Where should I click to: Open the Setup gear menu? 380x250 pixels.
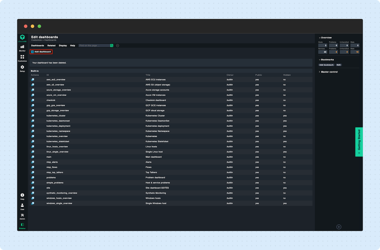coord(22,68)
